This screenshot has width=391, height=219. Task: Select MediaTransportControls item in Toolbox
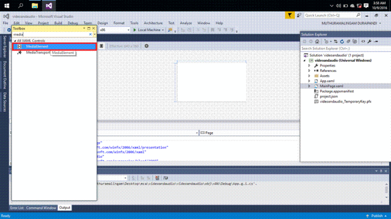coord(38,53)
